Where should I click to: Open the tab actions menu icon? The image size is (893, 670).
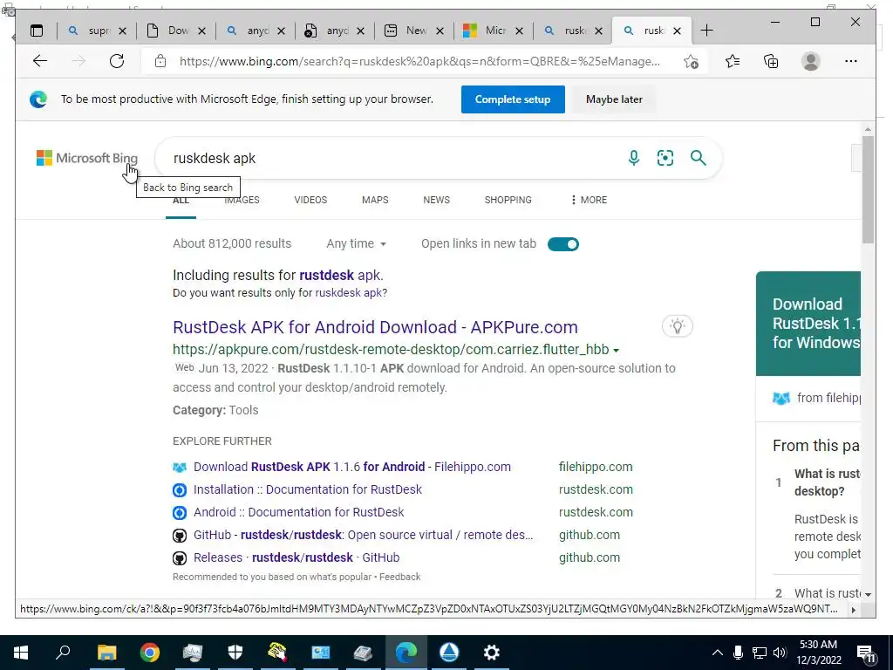click(37, 31)
